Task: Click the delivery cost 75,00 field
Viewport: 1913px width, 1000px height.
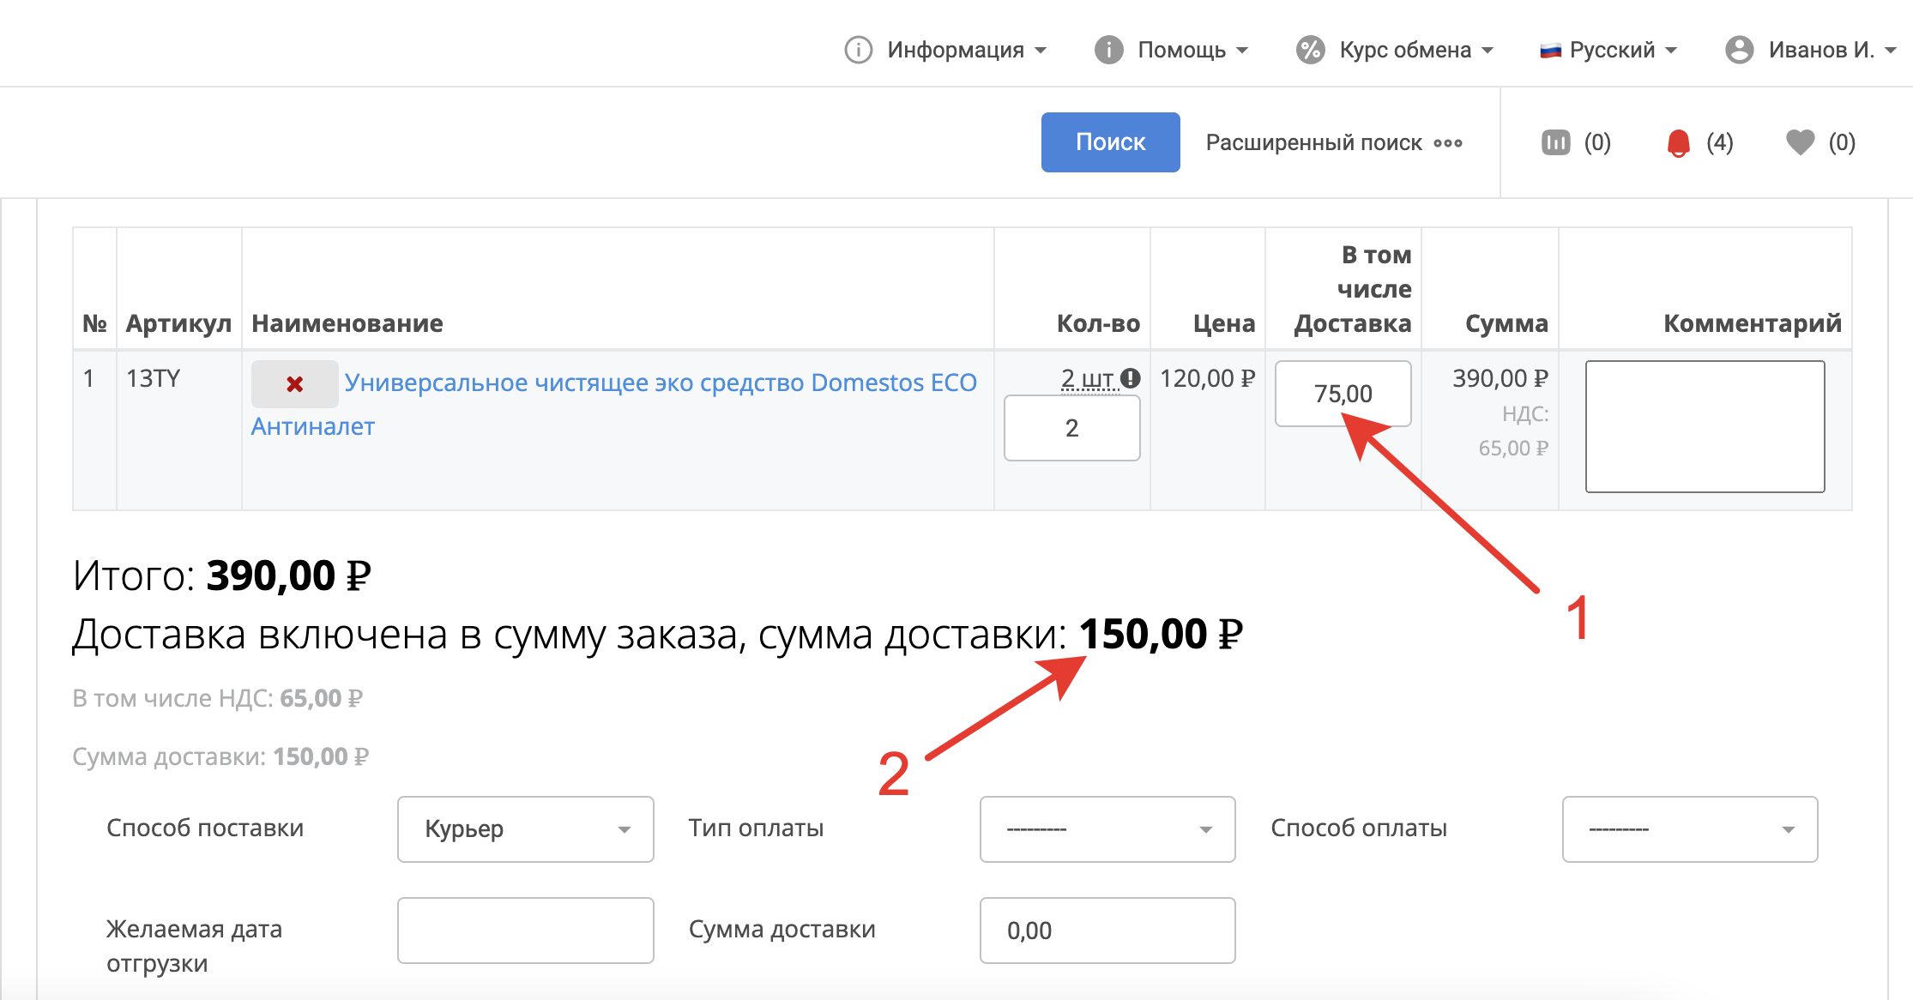Action: (x=1343, y=394)
